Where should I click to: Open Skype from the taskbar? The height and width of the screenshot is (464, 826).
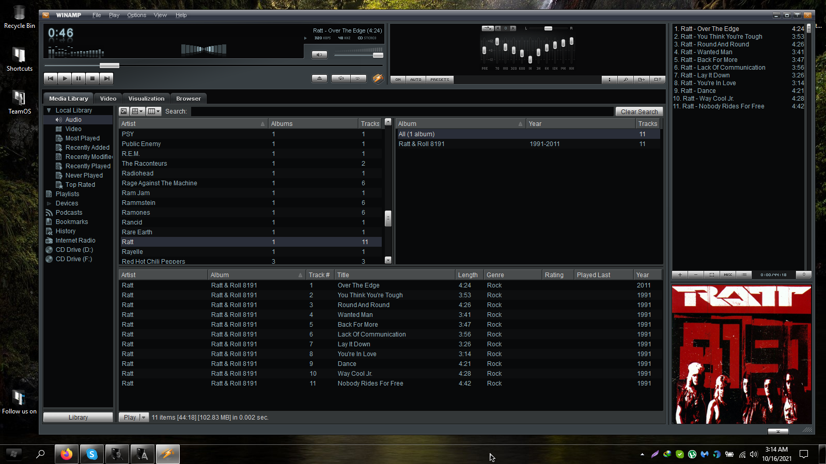92,454
